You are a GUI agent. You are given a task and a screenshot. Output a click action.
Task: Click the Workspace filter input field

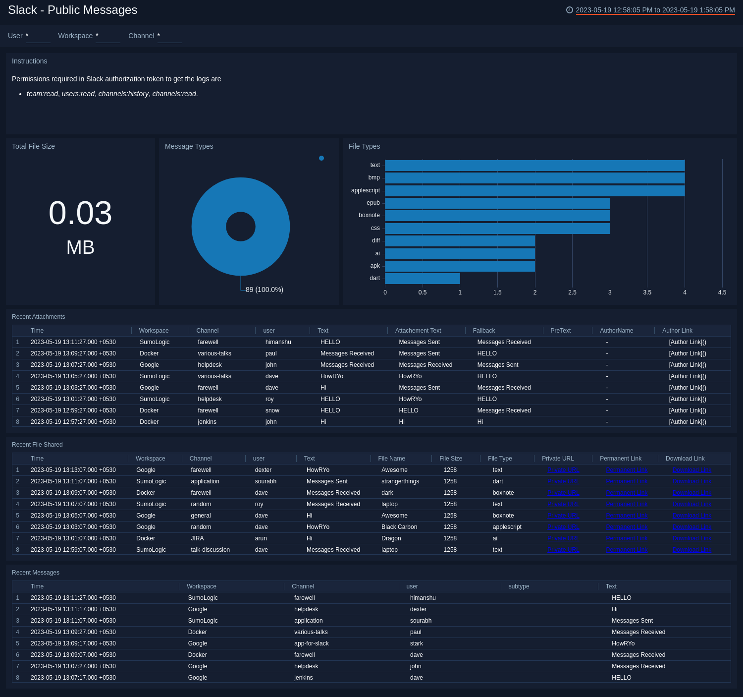108,37
